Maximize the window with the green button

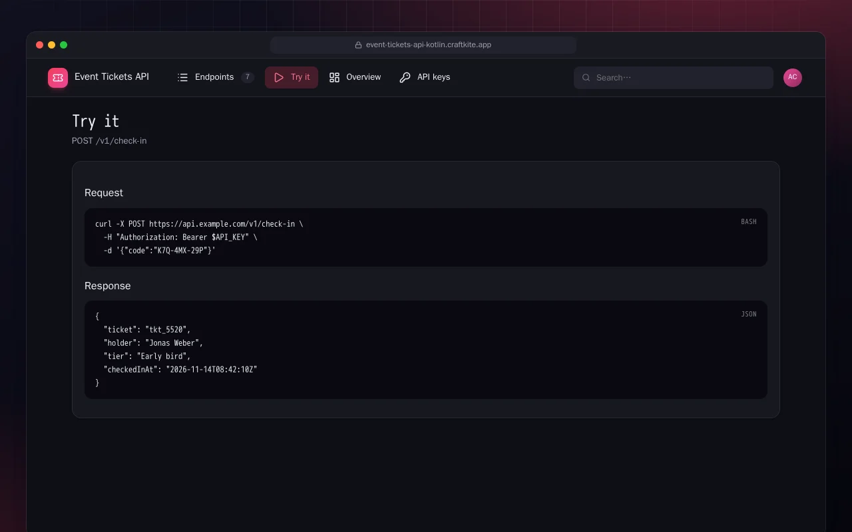[x=64, y=45]
